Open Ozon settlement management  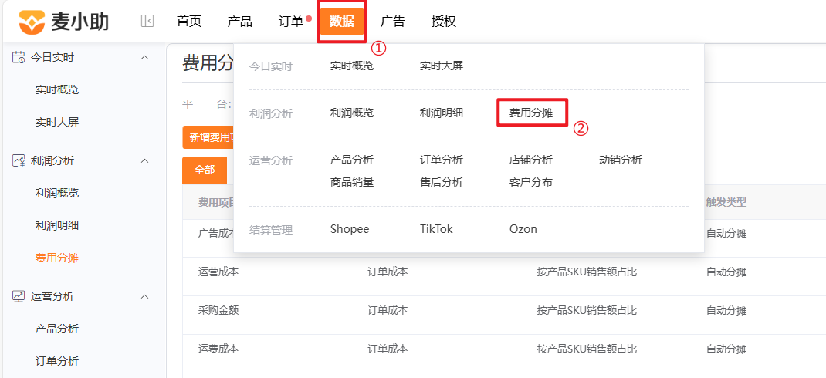point(523,230)
